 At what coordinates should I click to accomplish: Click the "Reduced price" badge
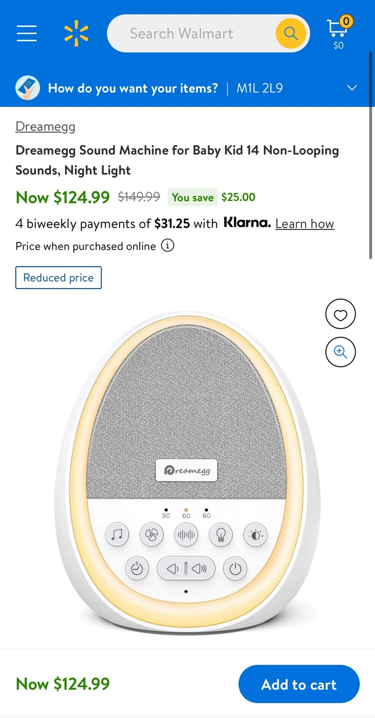[58, 278]
